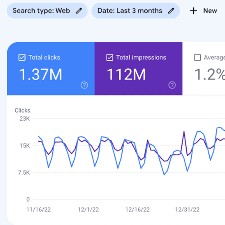The height and width of the screenshot is (225, 225).
Task: Click the lowest blue clicks dip in the chart
Action: click(164, 175)
